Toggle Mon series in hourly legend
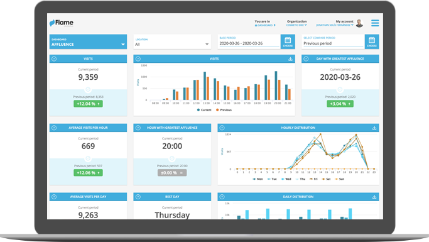Screen dimensions: 429x242 [x=258, y=179]
